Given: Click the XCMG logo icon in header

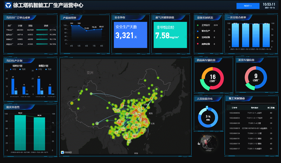Looking at the screenshot, I should (x=8, y=5).
